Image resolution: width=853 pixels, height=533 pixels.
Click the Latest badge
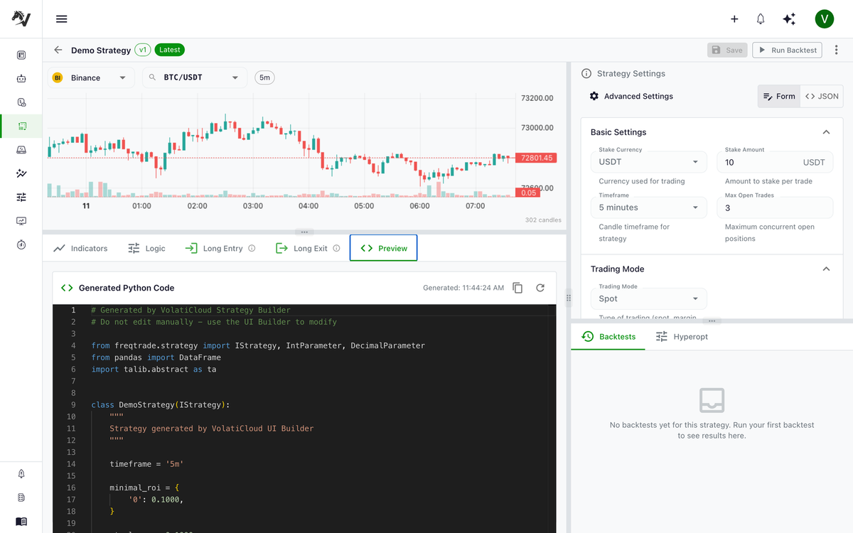click(170, 50)
